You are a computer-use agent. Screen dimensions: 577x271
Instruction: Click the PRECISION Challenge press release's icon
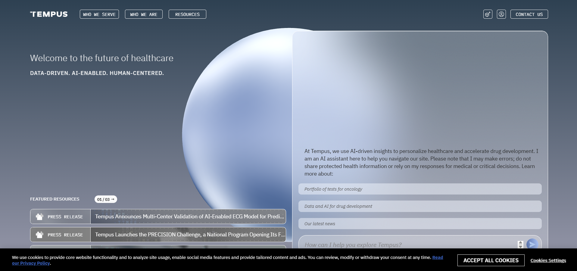tap(39, 235)
